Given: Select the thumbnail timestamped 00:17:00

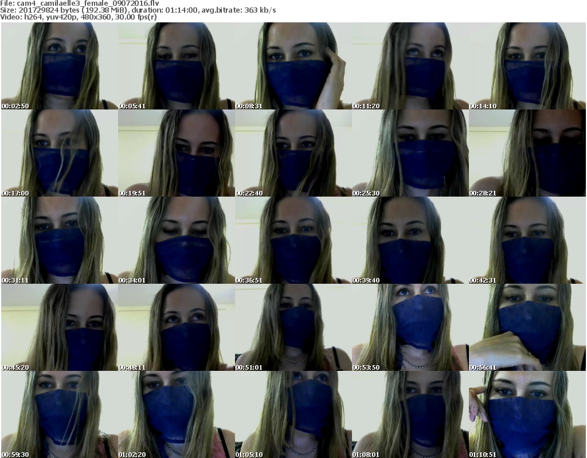Looking at the screenshot, I should point(59,153).
